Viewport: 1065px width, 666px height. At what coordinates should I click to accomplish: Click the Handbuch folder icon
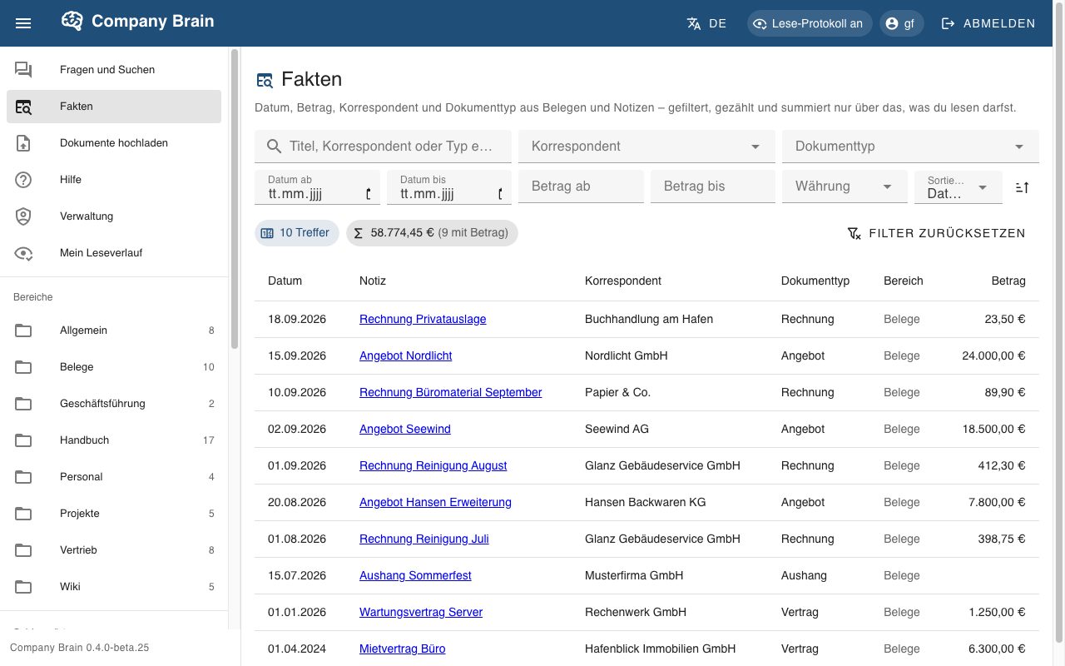[x=23, y=440]
